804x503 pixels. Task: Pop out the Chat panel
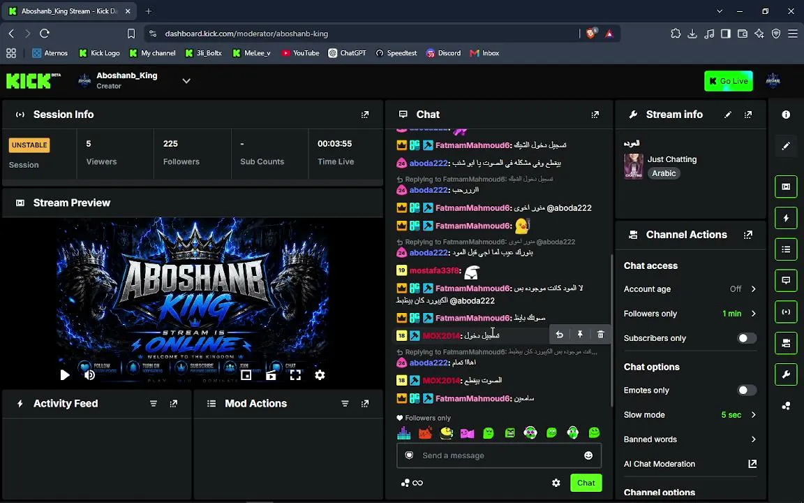(595, 115)
